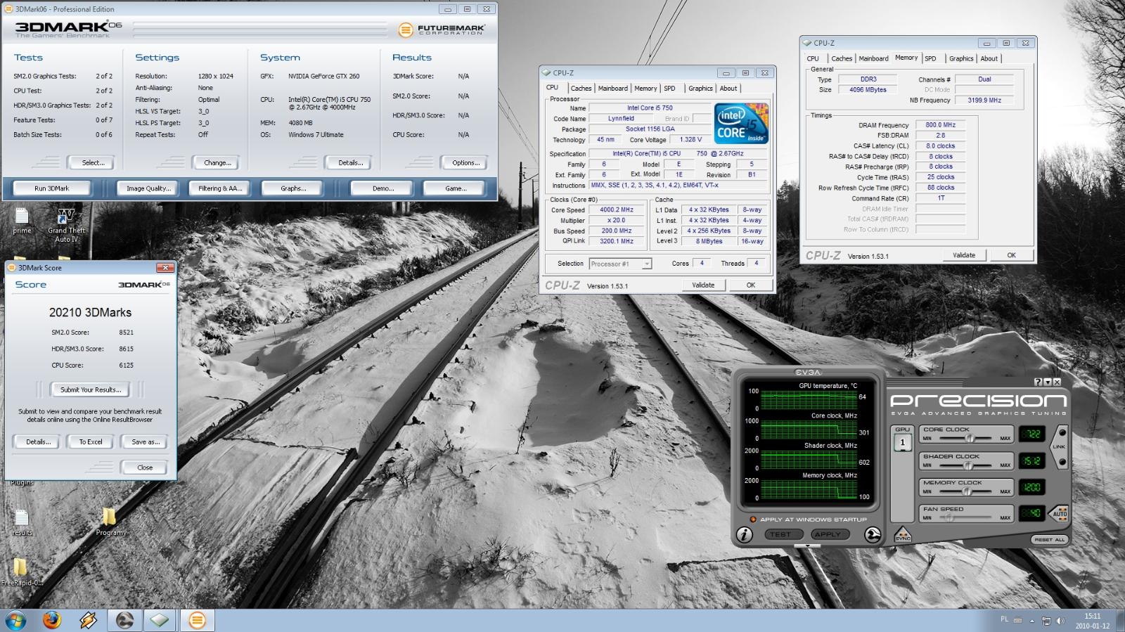
Task: Launch Firefox from the taskbar
Action: (52, 620)
